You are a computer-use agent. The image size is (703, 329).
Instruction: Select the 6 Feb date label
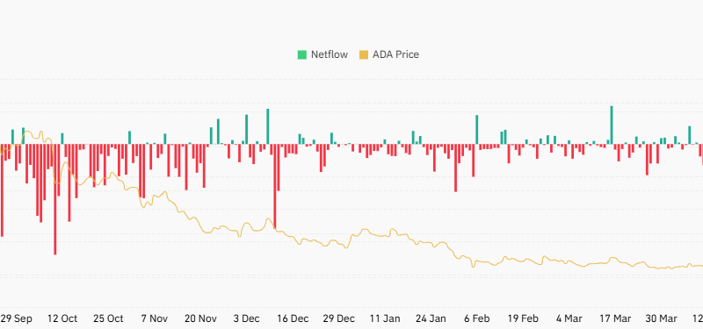476,318
